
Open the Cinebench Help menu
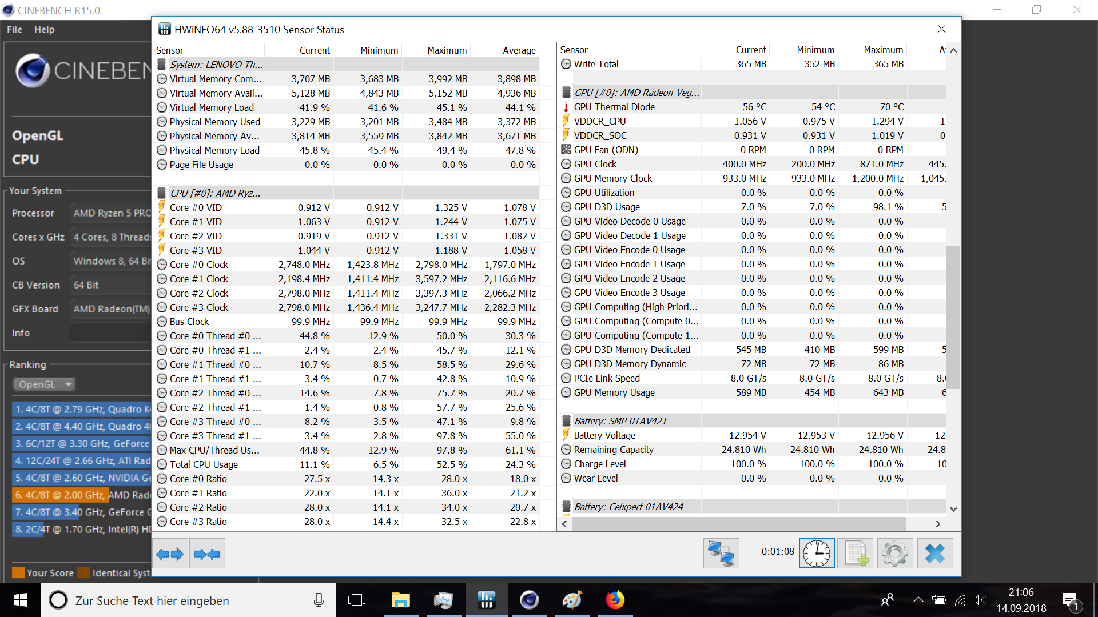[x=44, y=30]
